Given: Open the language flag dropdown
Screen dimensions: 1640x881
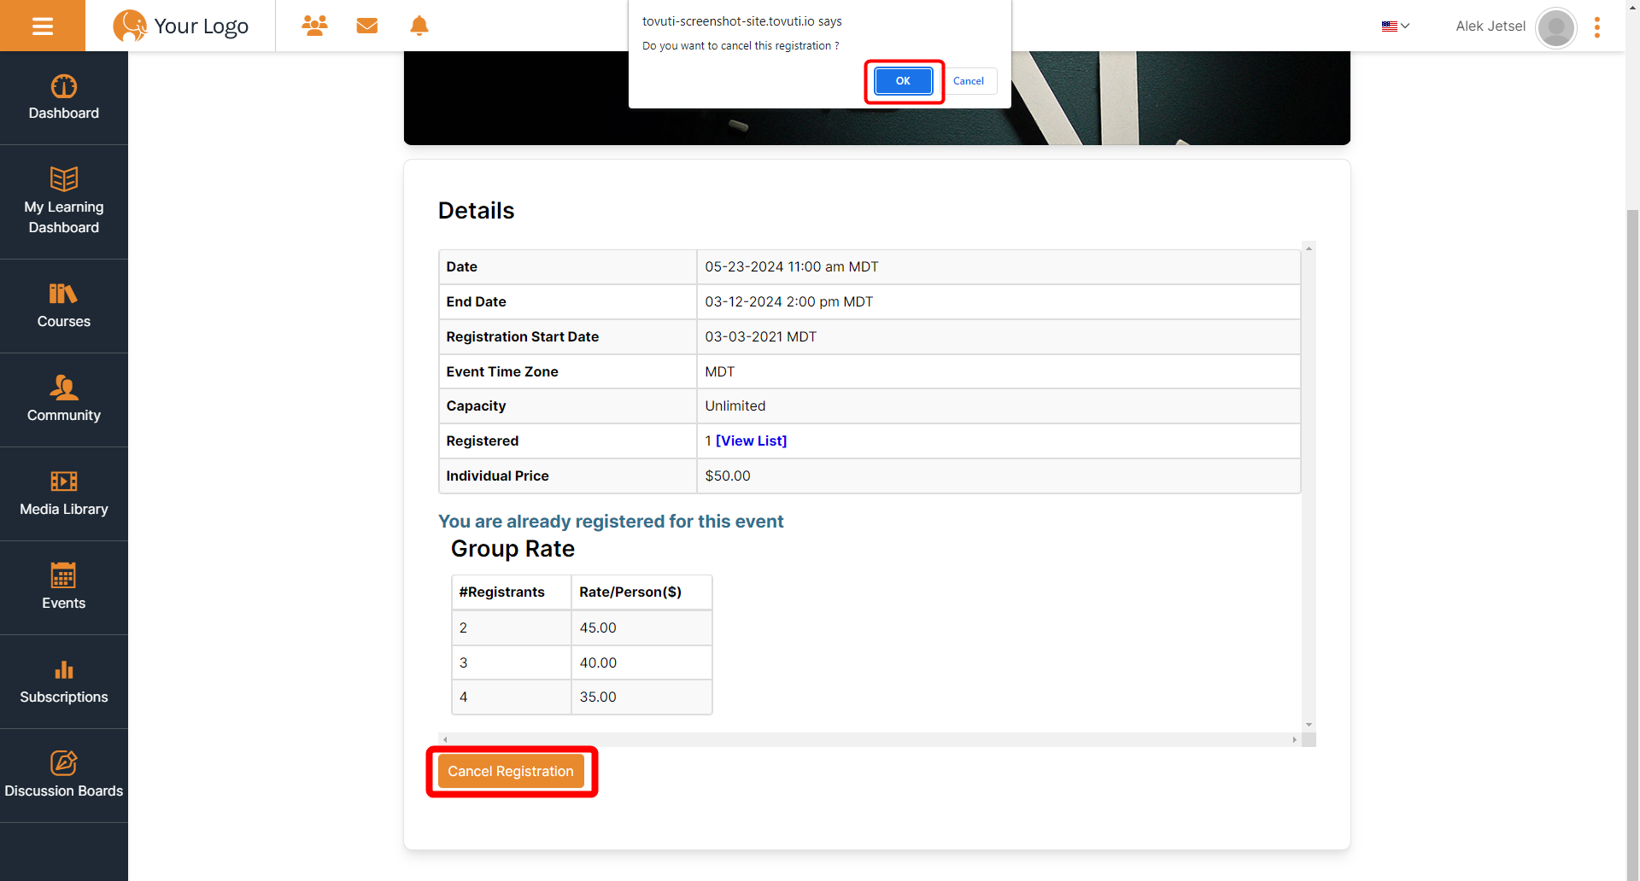Looking at the screenshot, I should 1396,26.
